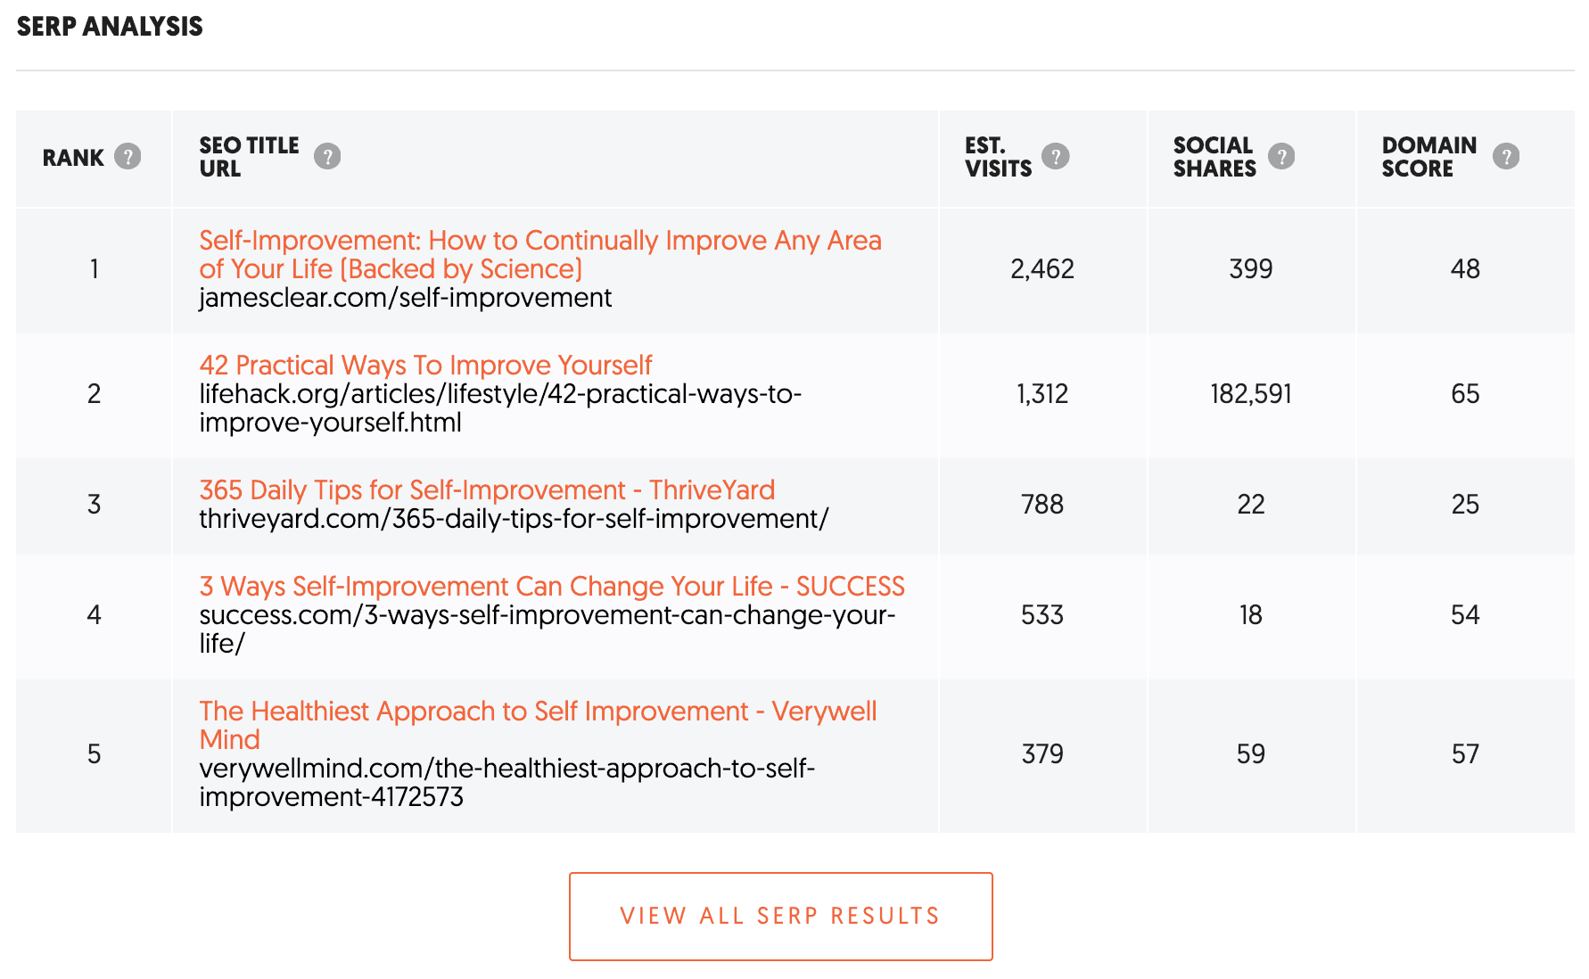Open the SUCCESS '3 Ways Self-Improvement' link
This screenshot has height=979, width=1589.
tap(552, 586)
